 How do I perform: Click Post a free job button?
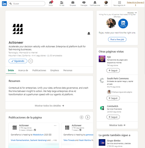click(x=117, y=39)
